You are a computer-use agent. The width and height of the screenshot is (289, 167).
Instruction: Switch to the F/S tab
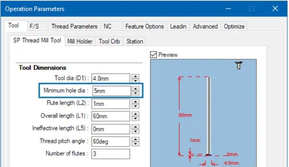38,26
